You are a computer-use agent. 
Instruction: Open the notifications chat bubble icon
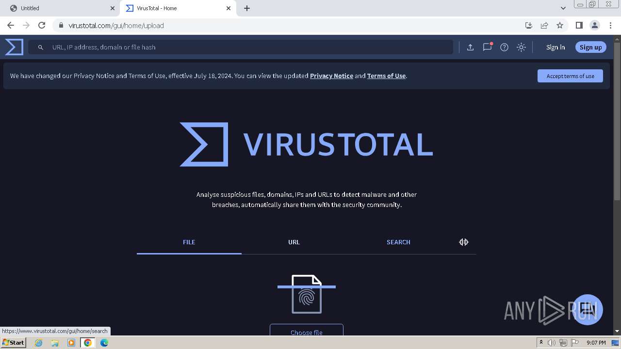point(487,47)
